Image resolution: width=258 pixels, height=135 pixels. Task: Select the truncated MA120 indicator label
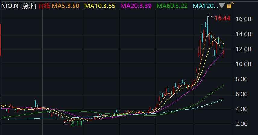pyautogui.click(x=205, y=6)
